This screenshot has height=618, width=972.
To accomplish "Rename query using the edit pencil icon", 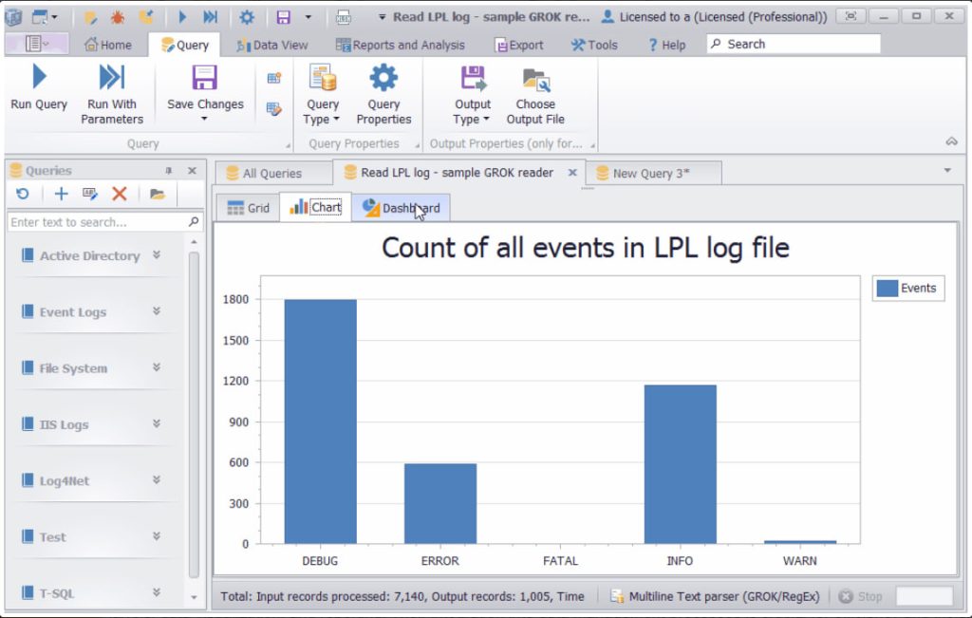I will pyautogui.click(x=90, y=194).
